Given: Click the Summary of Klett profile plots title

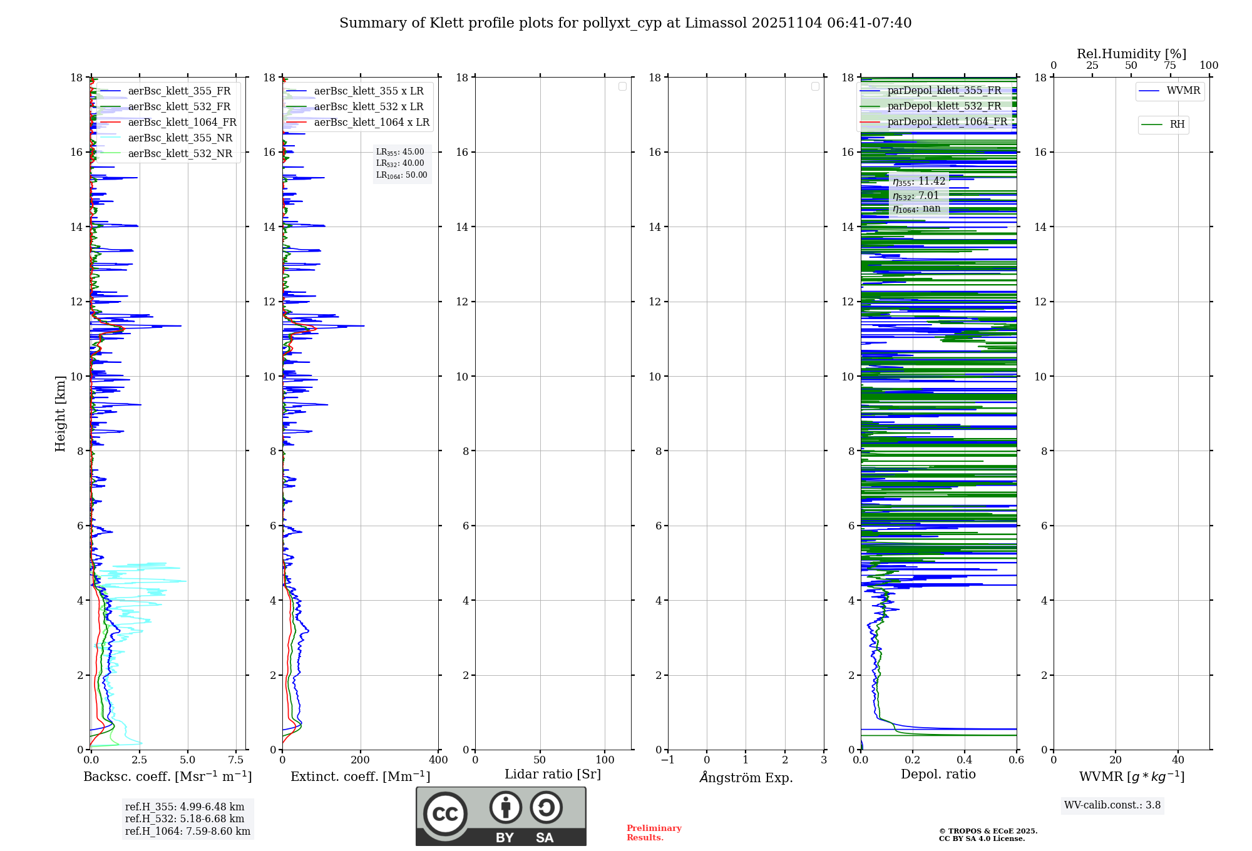Looking at the screenshot, I should pyautogui.click(x=625, y=23).
